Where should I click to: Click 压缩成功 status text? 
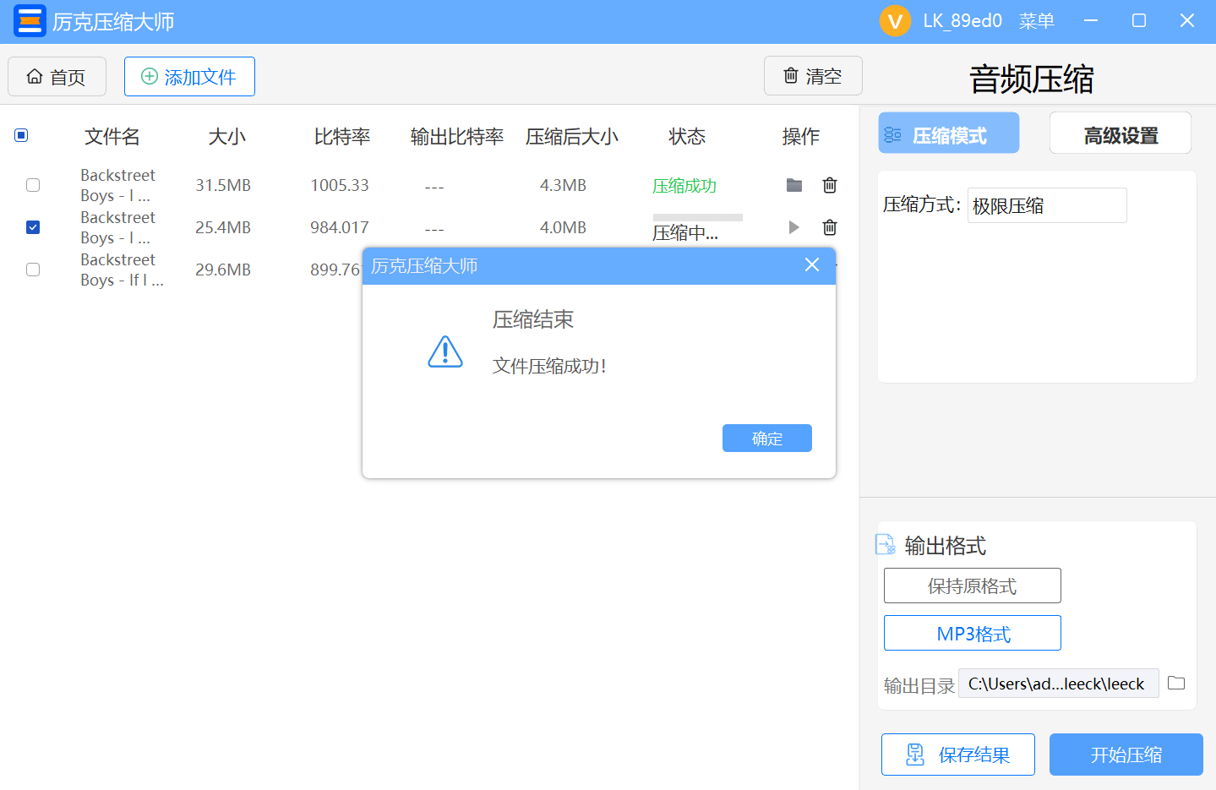coord(684,186)
